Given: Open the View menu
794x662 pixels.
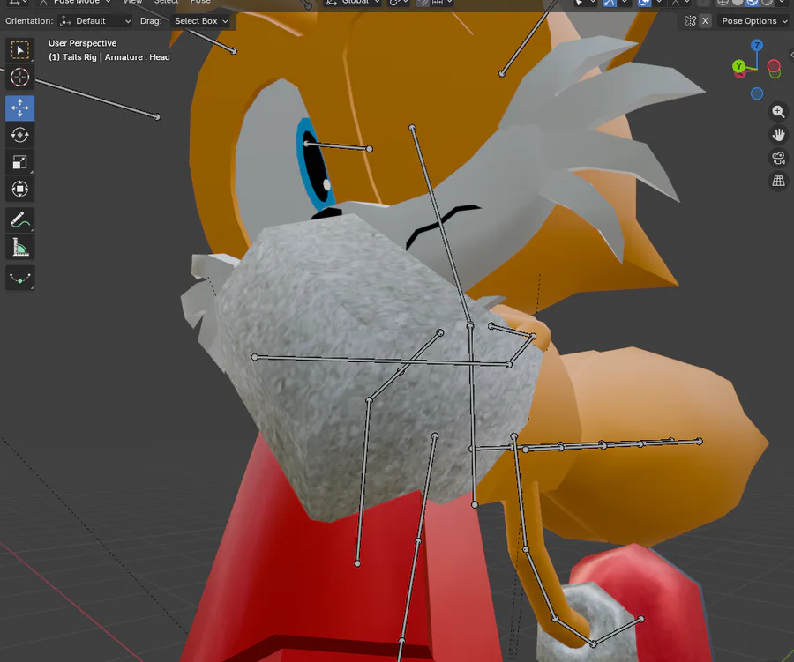Looking at the screenshot, I should [132, 3].
